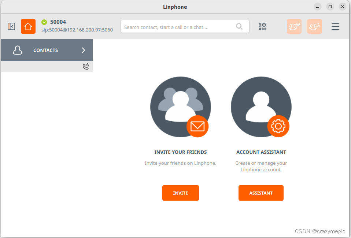The image size is (351, 238).
Task: Click the green registration status indicator
Action: 44,22
